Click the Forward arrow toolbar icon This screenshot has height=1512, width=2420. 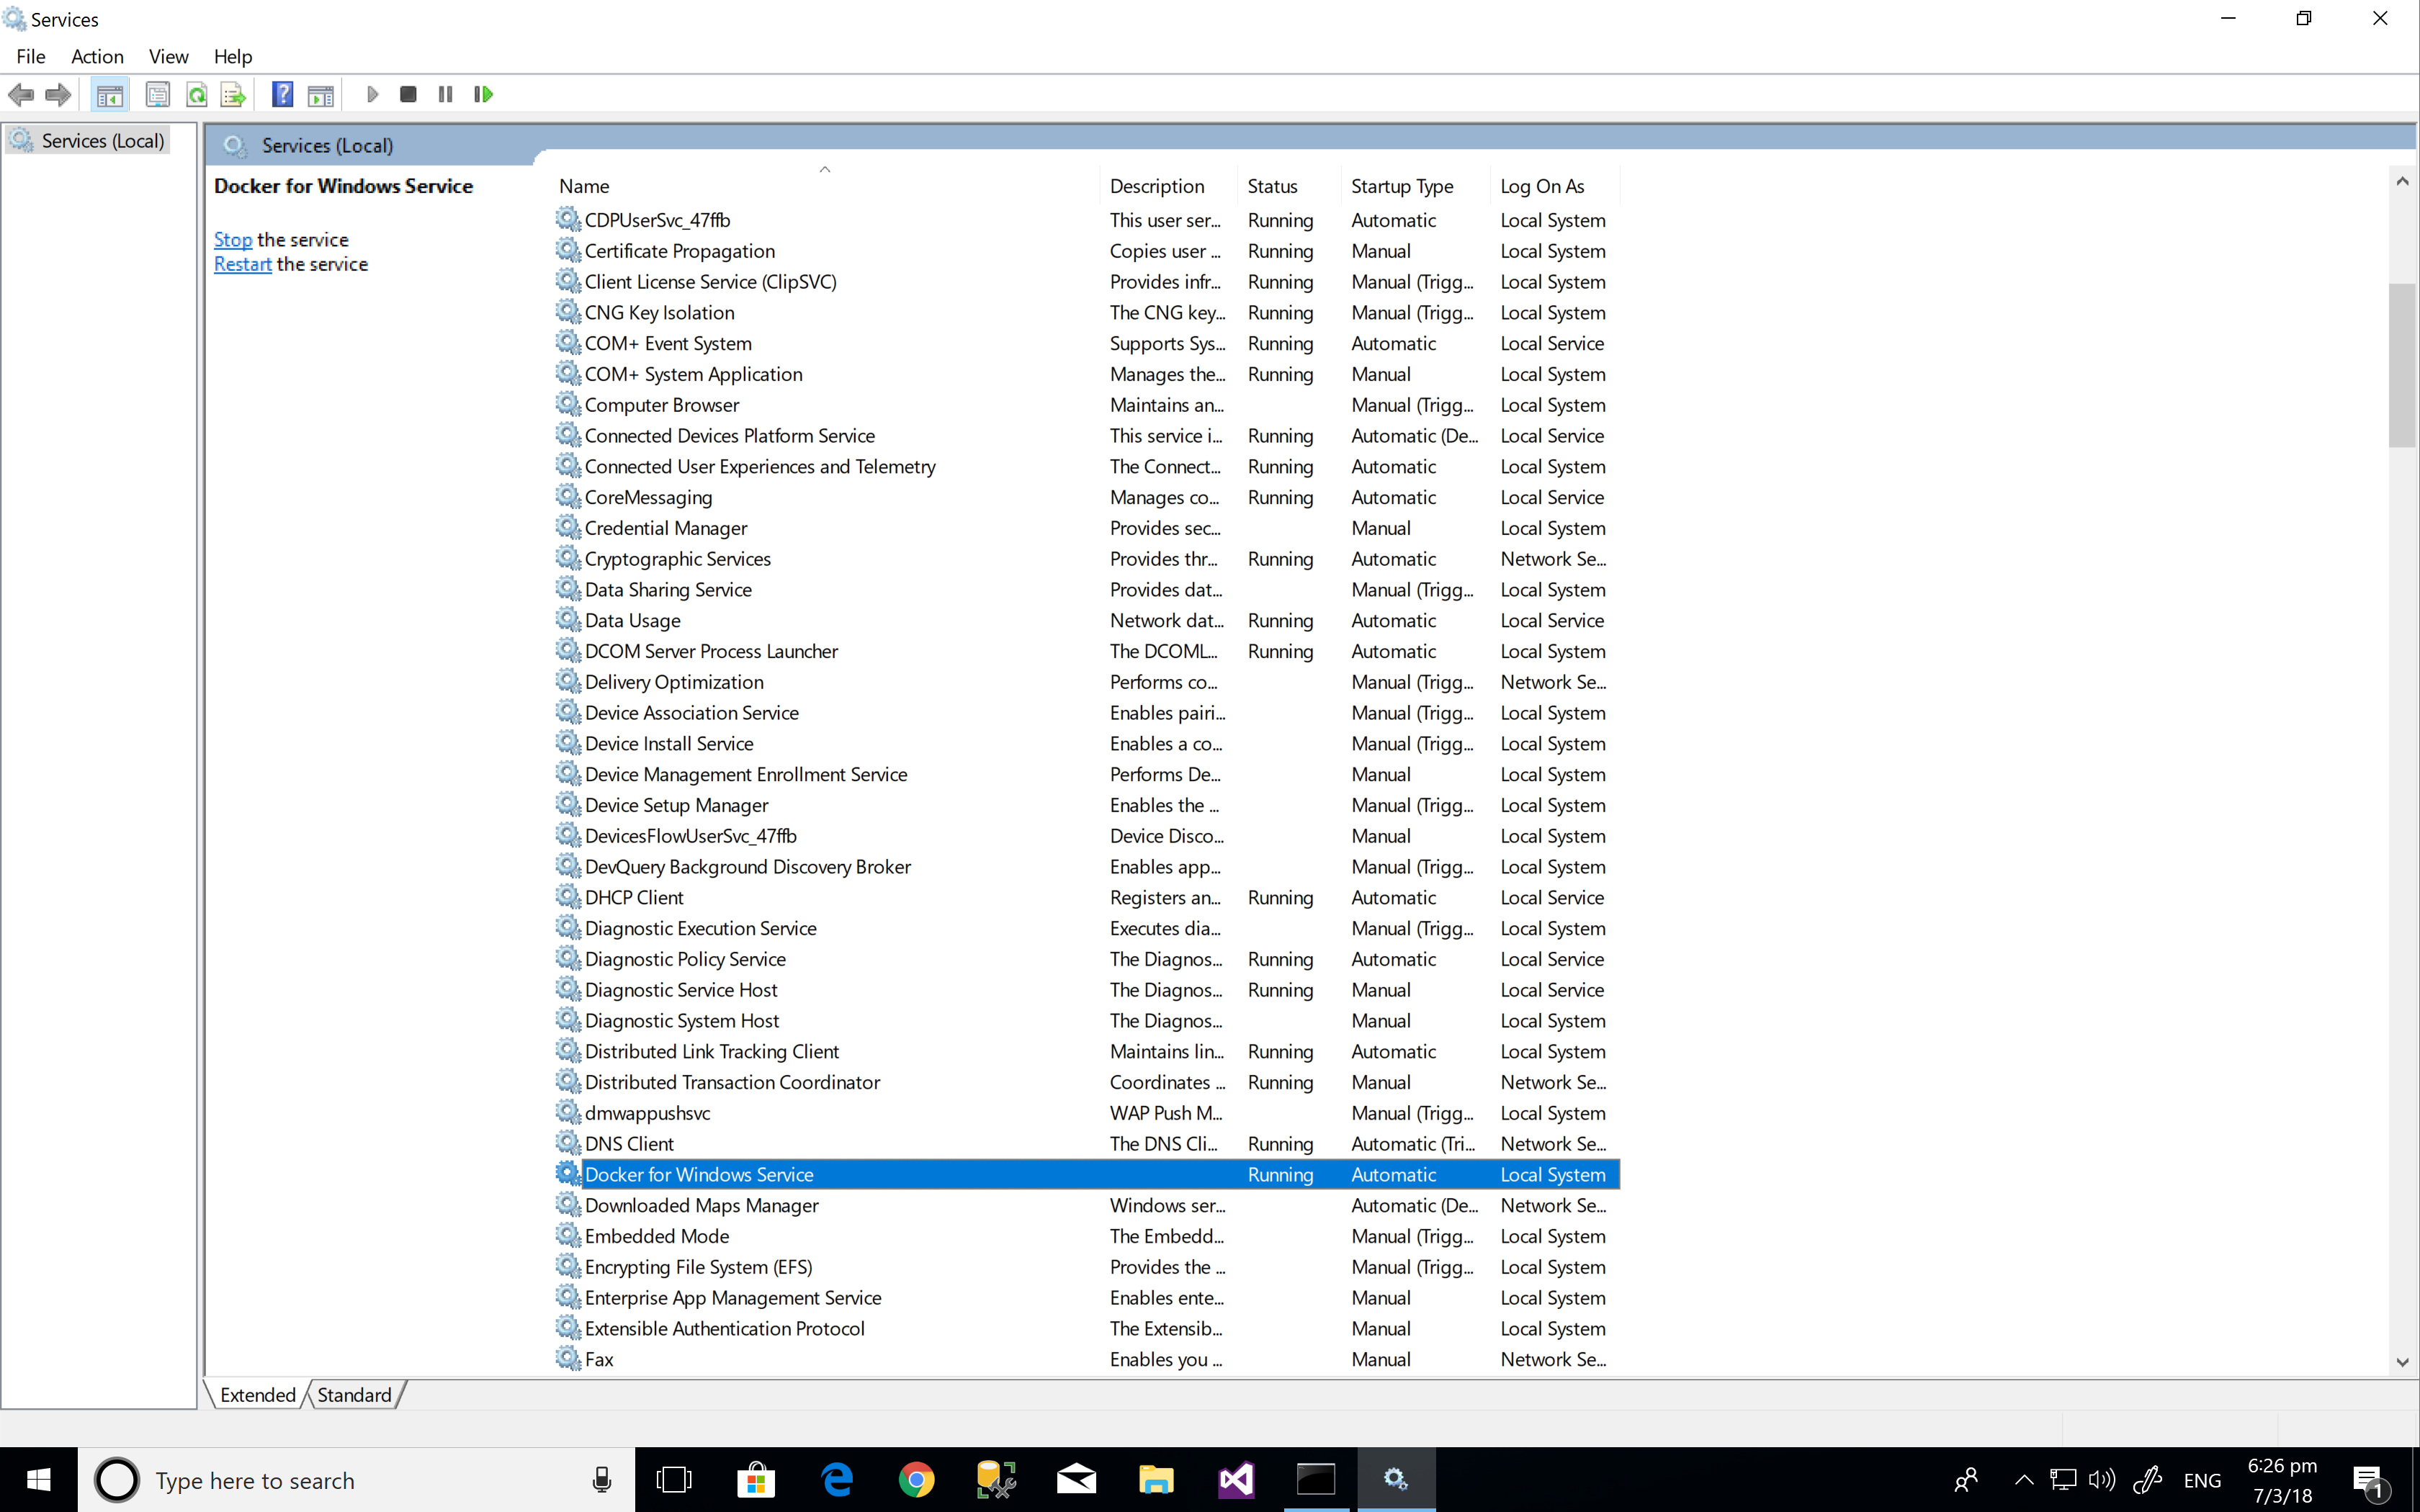coord(58,95)
